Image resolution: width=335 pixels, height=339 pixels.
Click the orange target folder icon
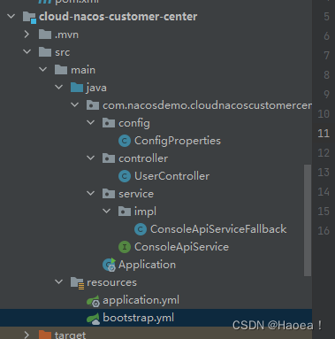(45, 335)
